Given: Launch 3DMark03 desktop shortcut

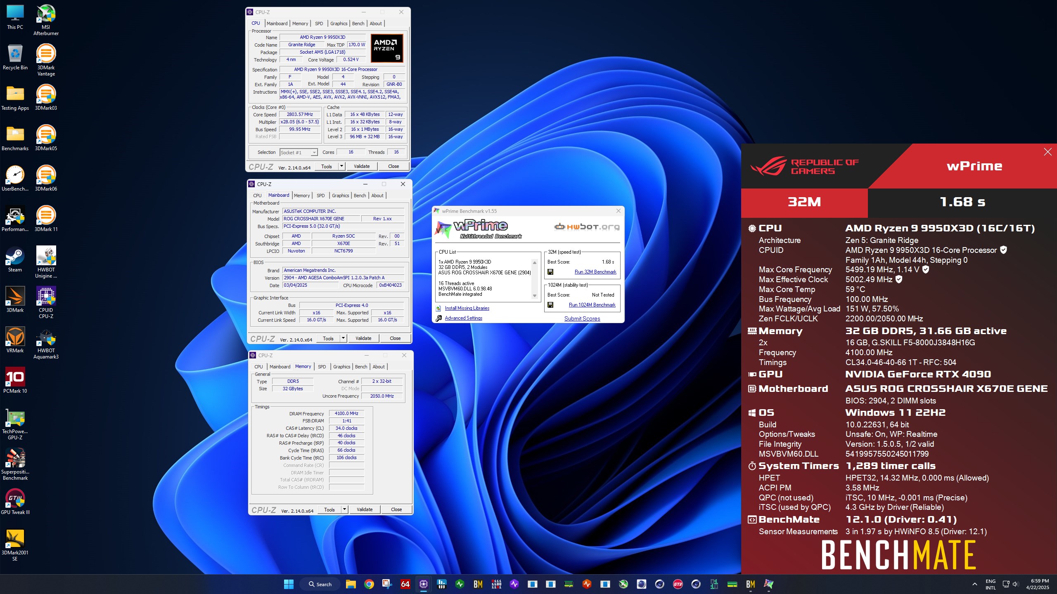Looking at the screenshot, I should pos(46,98).
